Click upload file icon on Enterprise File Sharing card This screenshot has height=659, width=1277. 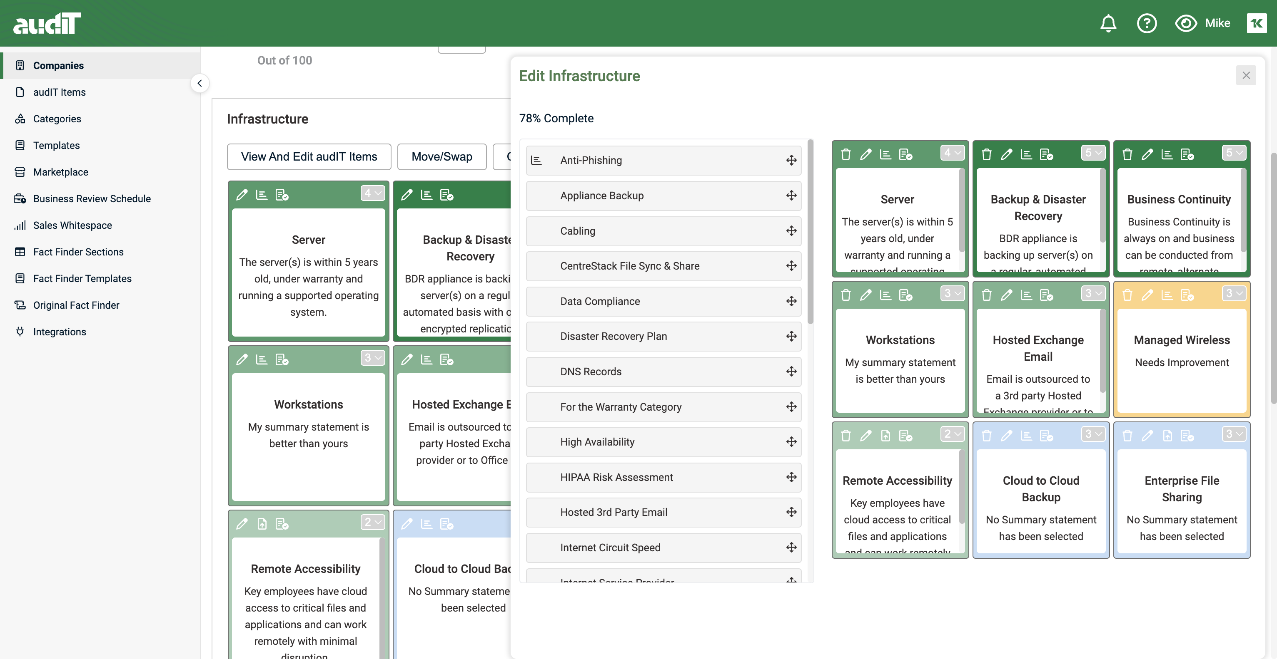click(1167, 436)
